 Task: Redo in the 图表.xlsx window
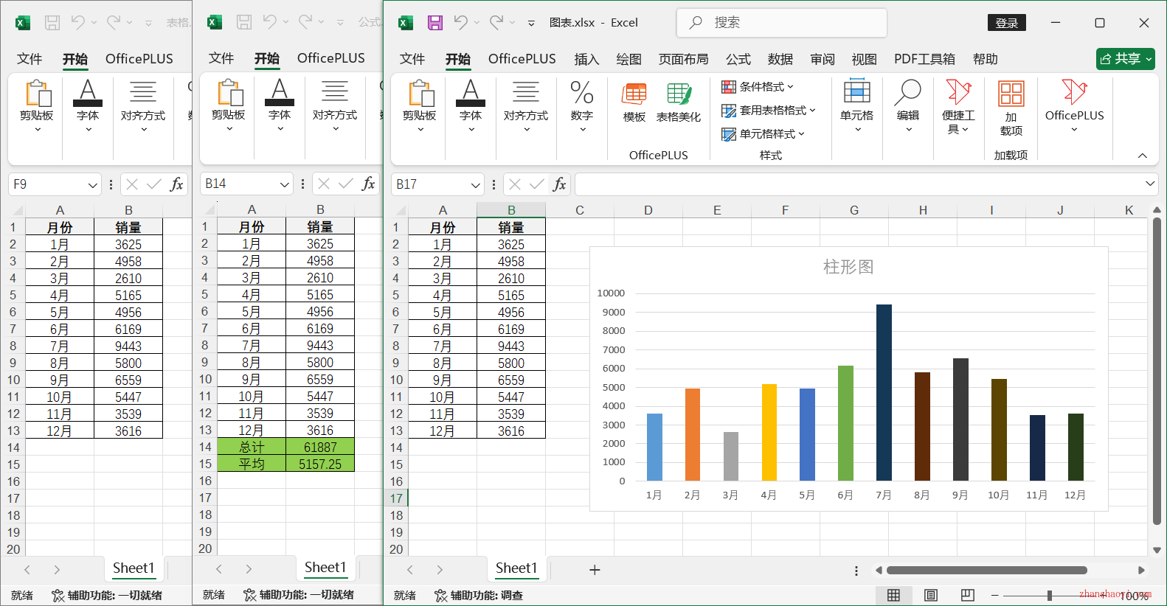(496, 23)
